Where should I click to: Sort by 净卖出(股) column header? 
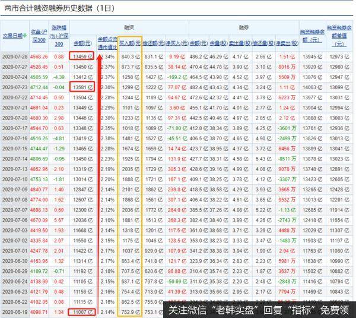tap(287, 43)
